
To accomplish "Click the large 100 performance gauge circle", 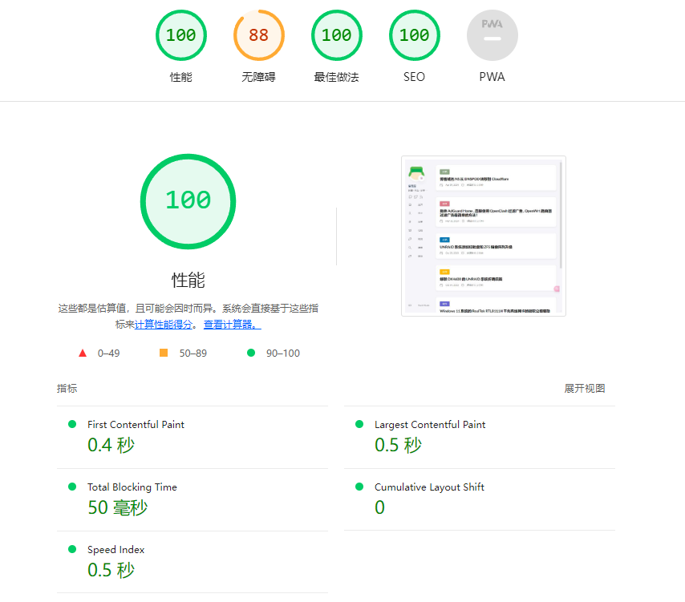I will pos(188,200).
